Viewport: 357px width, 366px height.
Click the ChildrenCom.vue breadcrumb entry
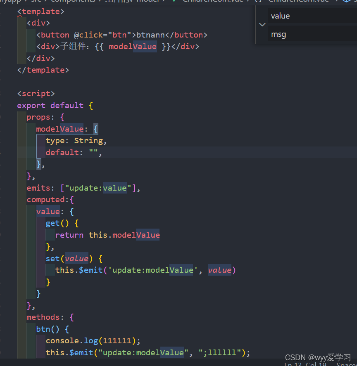coord(213,1)
